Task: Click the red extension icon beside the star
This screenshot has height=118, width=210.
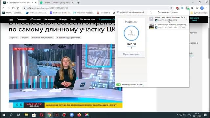Action: click(x=178, y=8)
